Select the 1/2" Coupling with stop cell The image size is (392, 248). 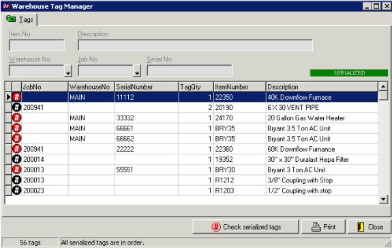tap(322, 191)
